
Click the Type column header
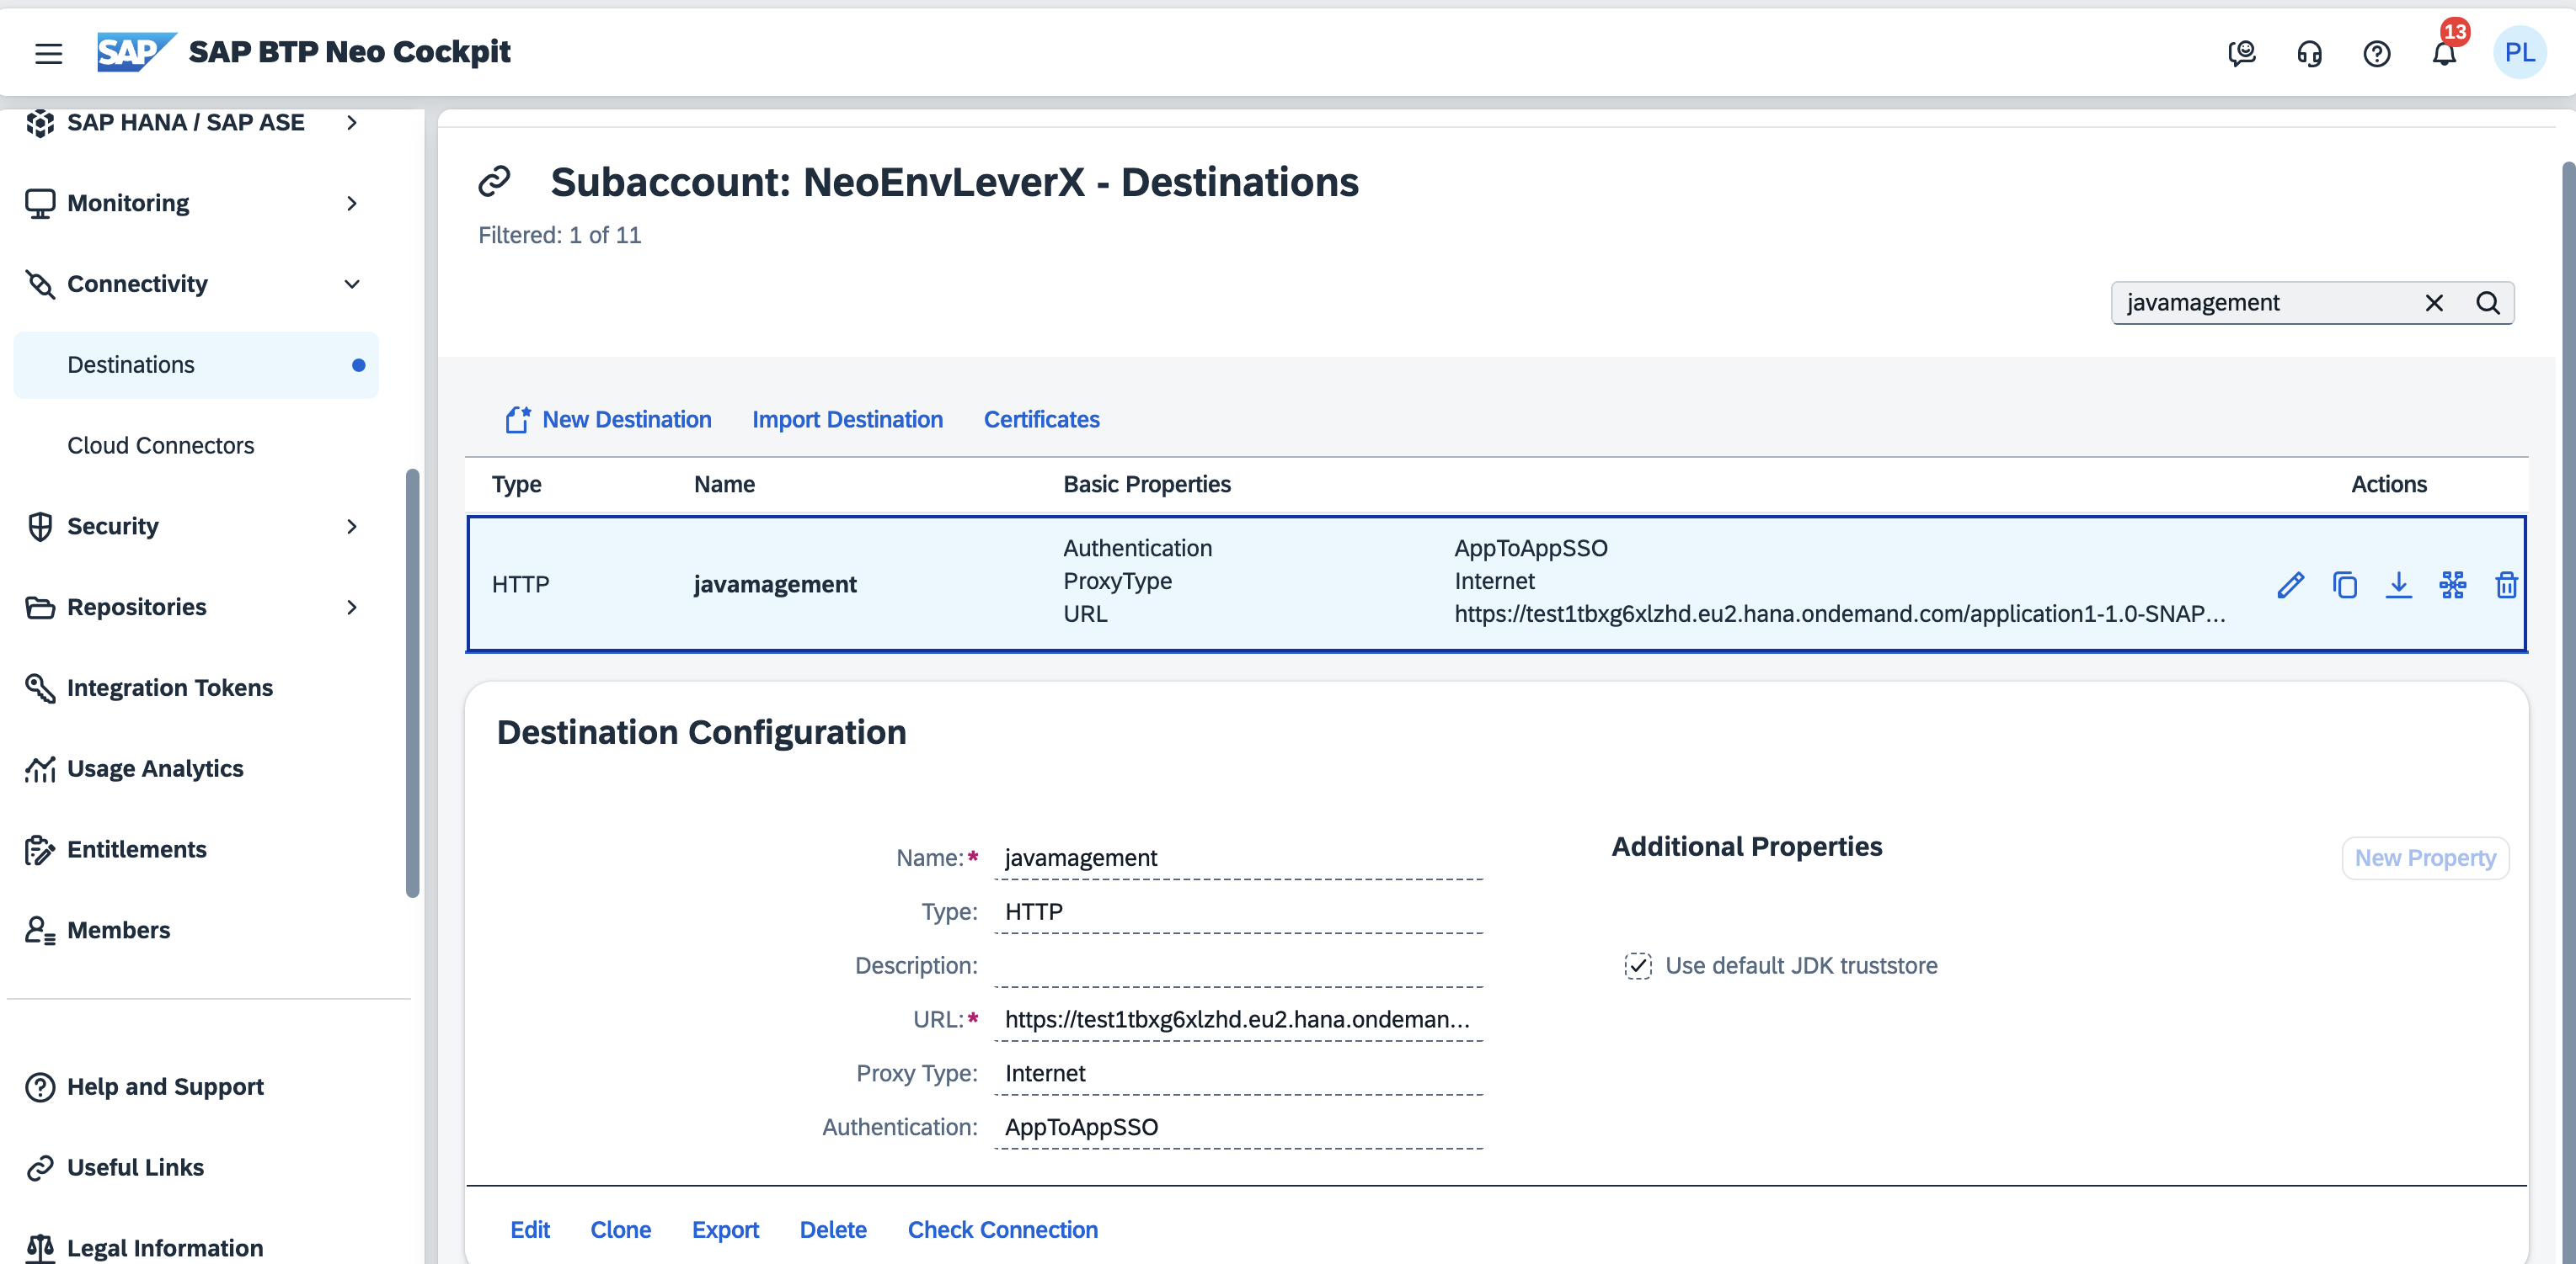point(516,485)
